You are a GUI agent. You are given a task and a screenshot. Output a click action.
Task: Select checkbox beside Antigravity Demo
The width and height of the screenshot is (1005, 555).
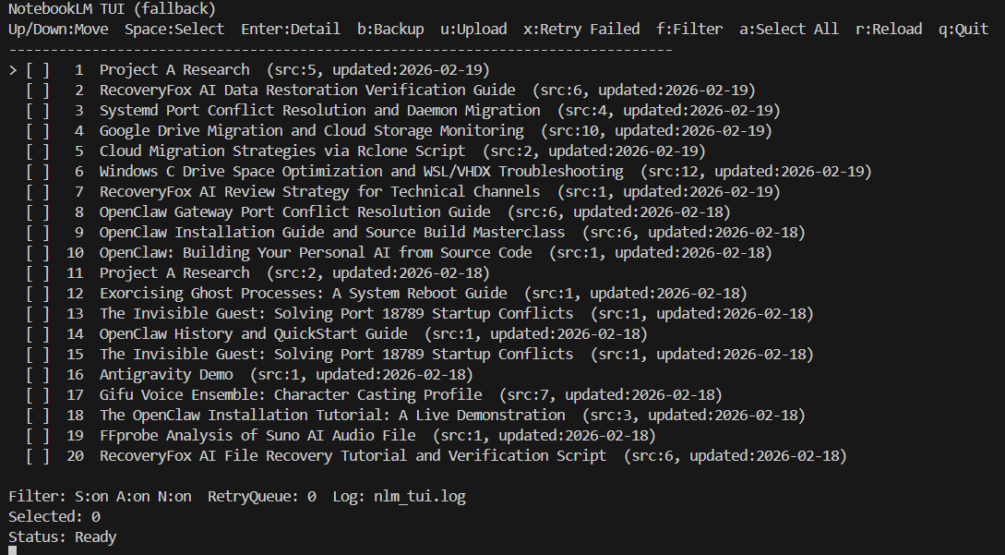click(x=38, y=375)
